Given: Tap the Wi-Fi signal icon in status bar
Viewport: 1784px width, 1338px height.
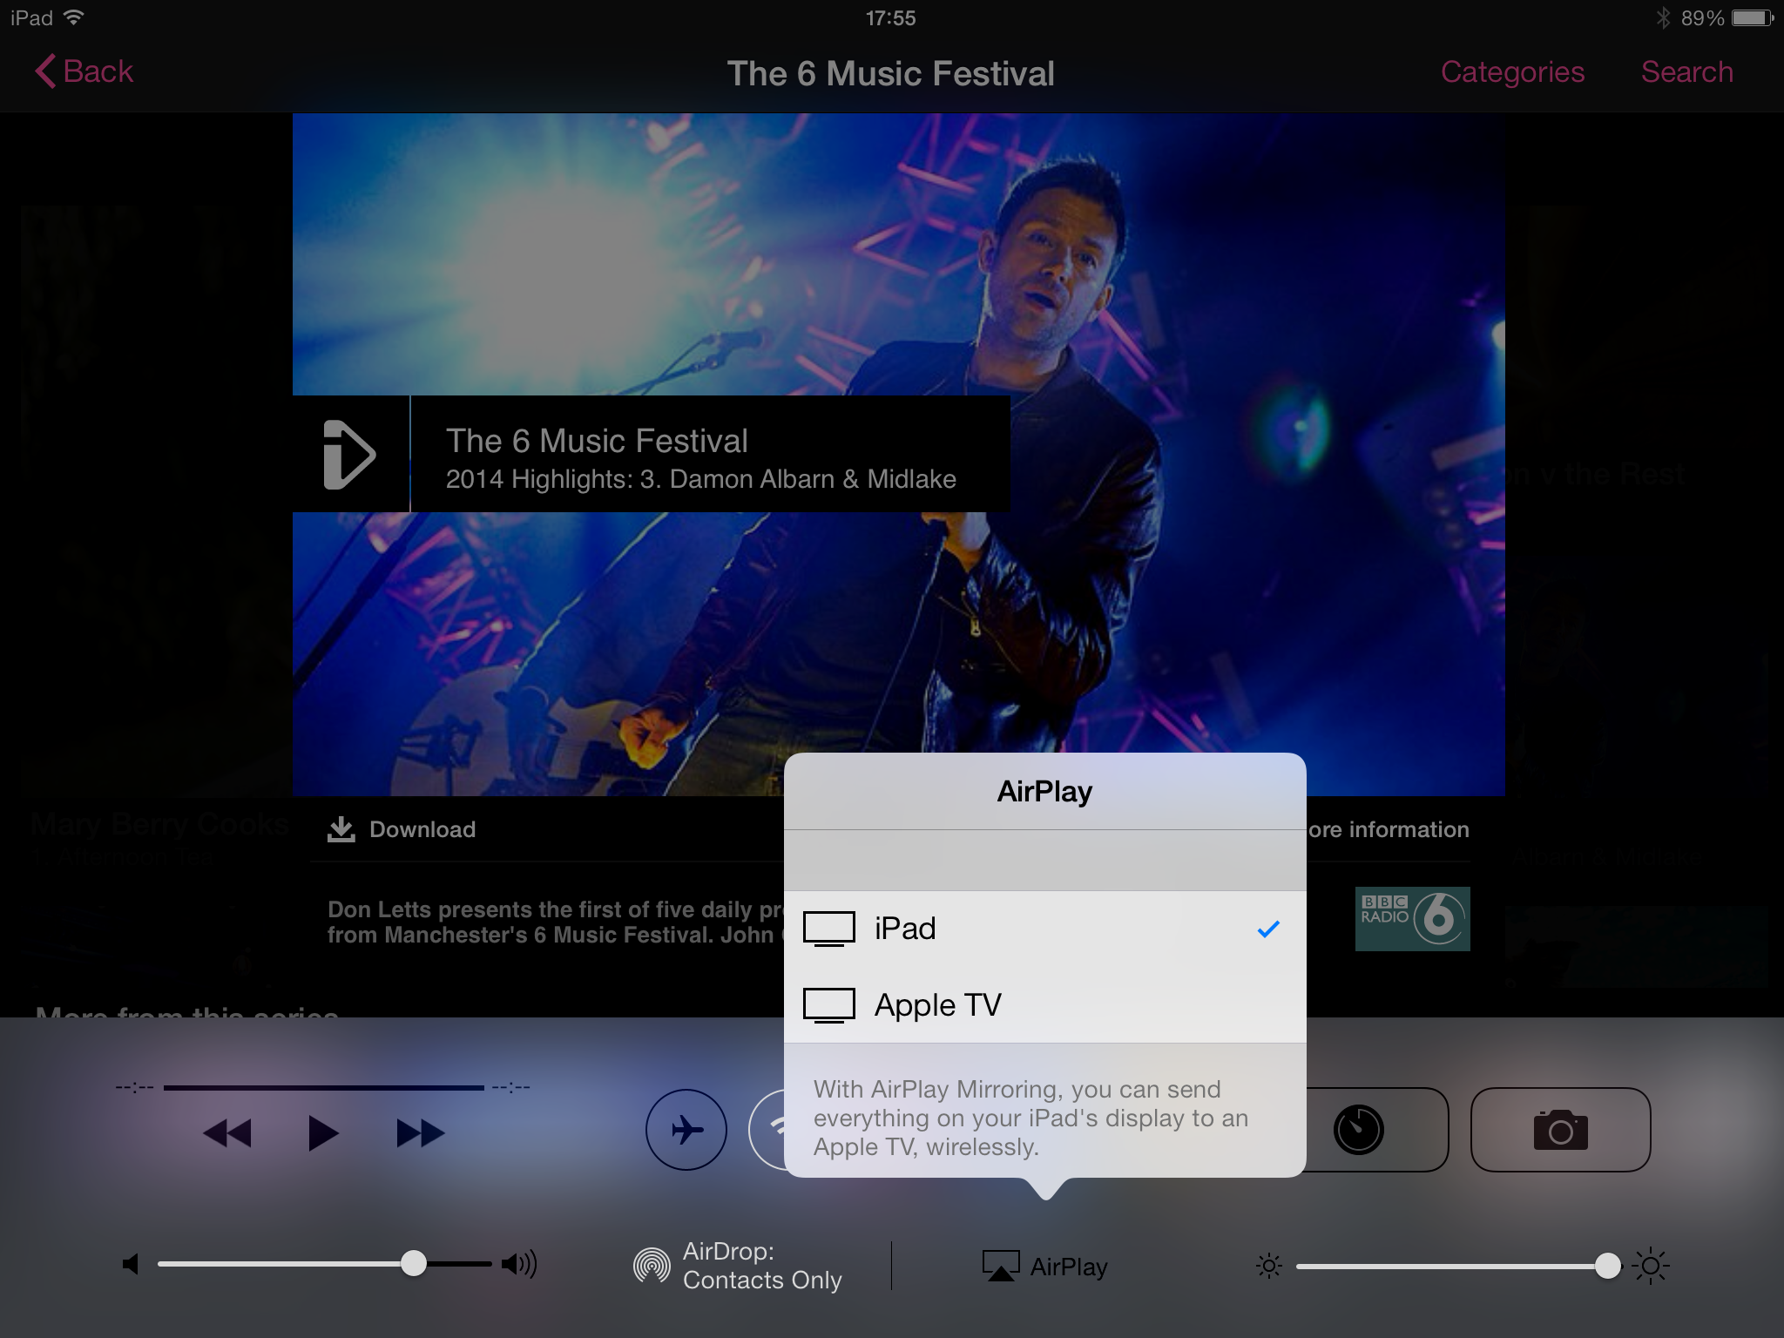Looking at the screenshot, I should [75, 17].
